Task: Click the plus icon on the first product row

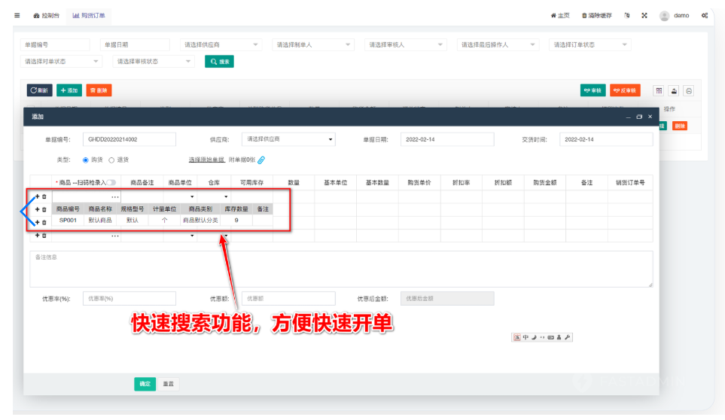Action: (36, 196)
